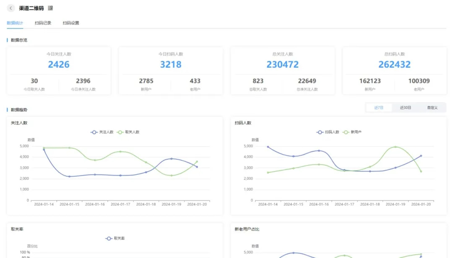The image size is (453, 258).
Task: Toggle the 扫码人数 legend series
Action: [328, 132]
